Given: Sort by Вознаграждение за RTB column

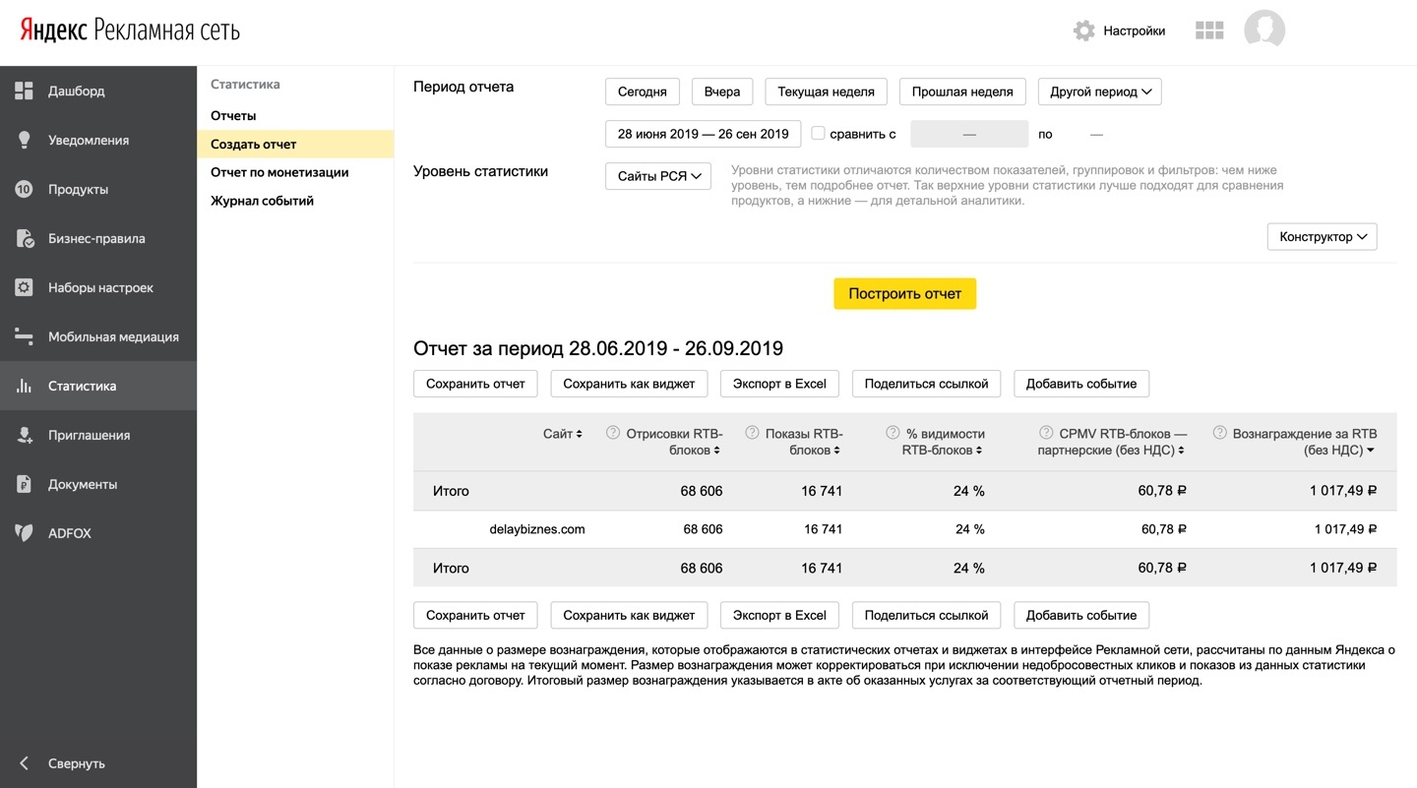Looking at the screenshot, I should click(1305, 442).
